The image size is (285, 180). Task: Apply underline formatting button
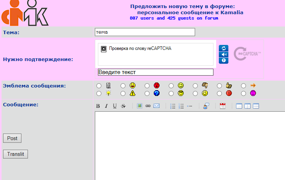(115, 106)
